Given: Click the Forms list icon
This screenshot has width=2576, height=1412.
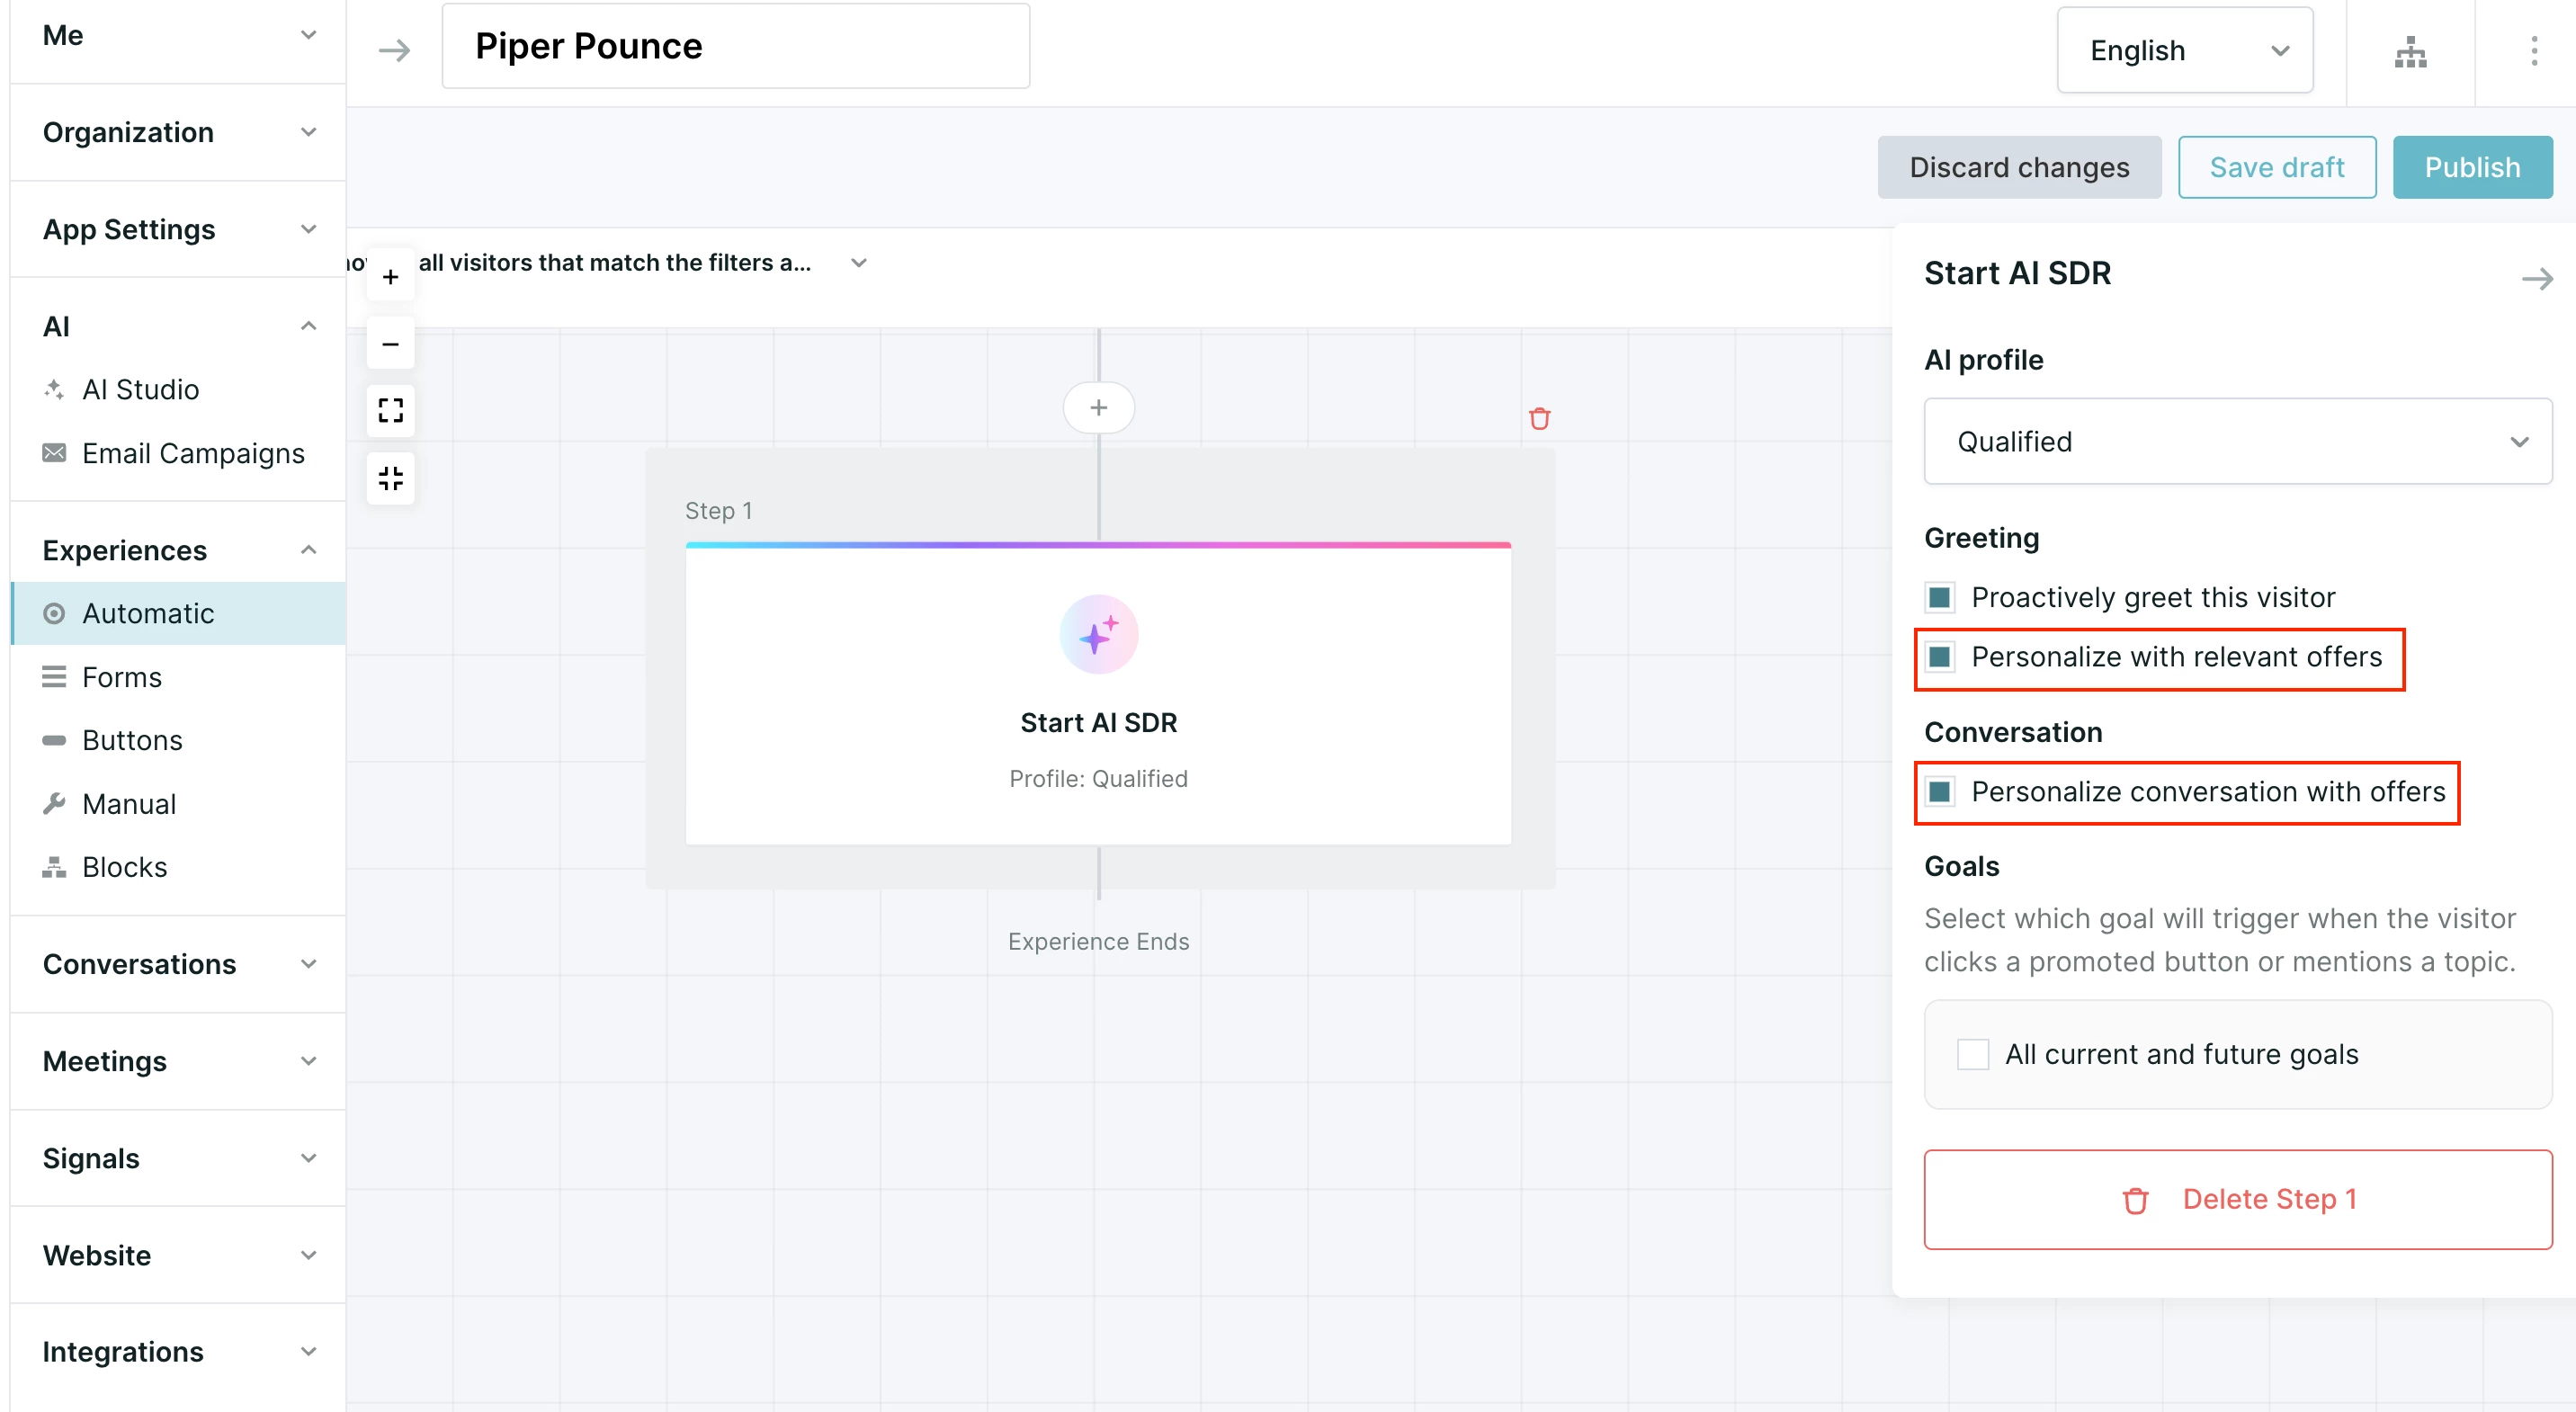Looking at the screenshot, I should tap(54, 677).
